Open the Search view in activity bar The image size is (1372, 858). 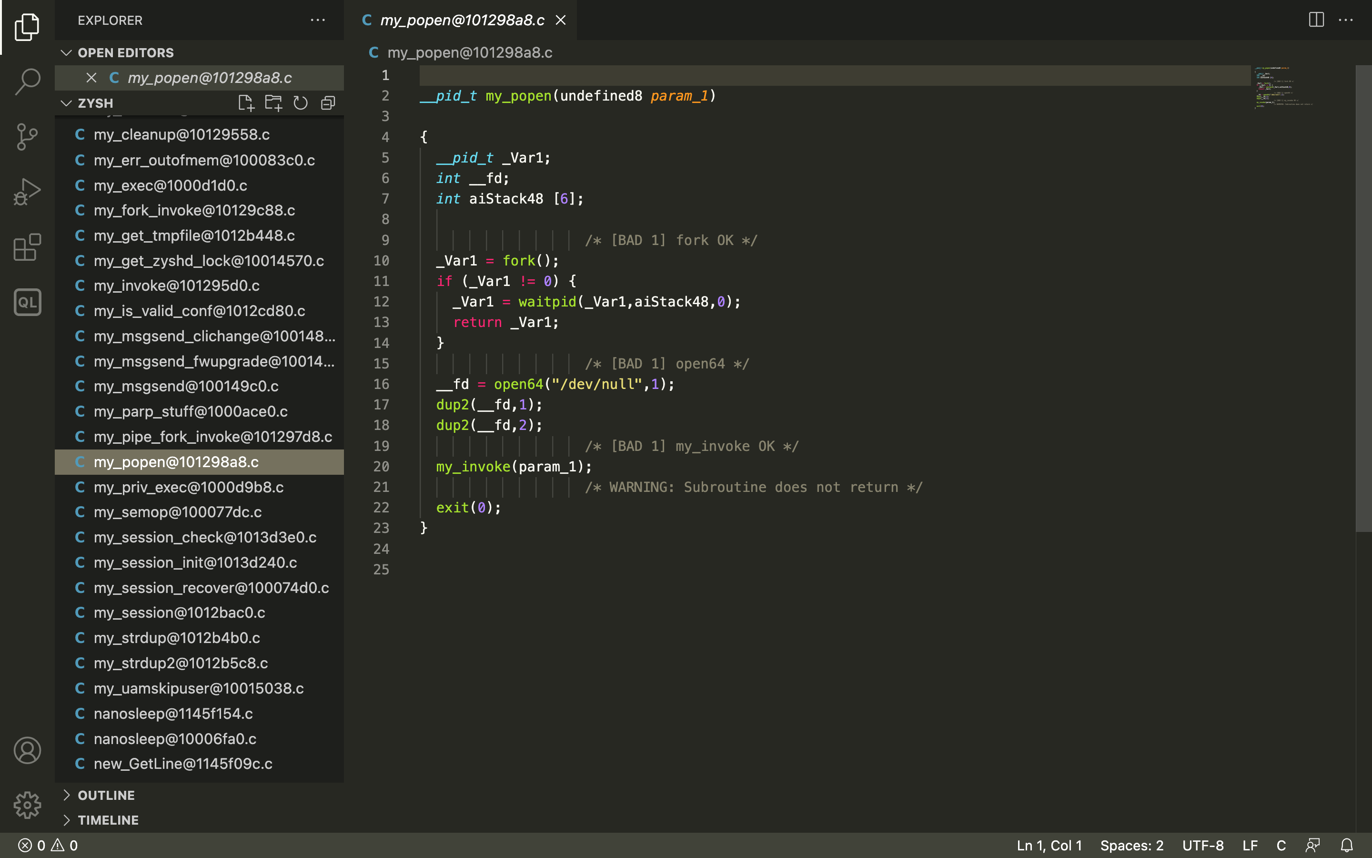(27, 81)
